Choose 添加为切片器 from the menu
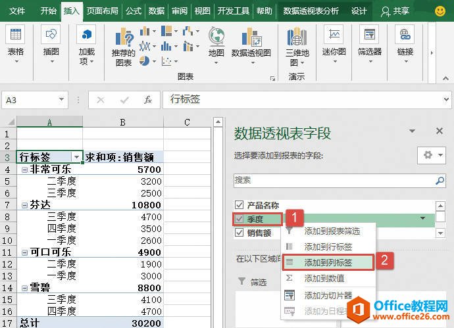 click(x=328, y=295)
